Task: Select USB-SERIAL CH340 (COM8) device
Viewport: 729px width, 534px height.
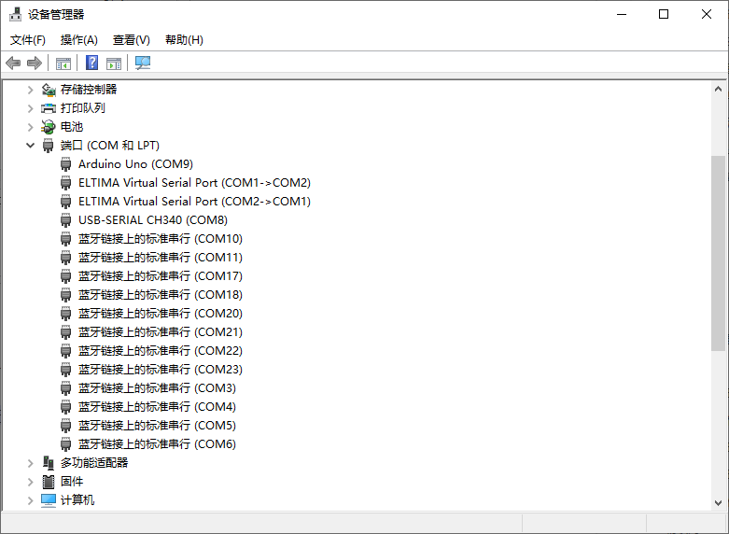Action: [x=153, y=220]
